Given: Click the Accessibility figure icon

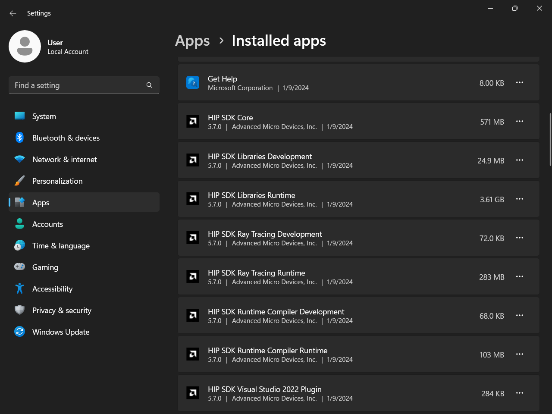Looking at the screenshot, I should [20, 289].
